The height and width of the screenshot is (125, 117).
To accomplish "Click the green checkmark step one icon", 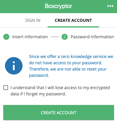I will 6,37.
